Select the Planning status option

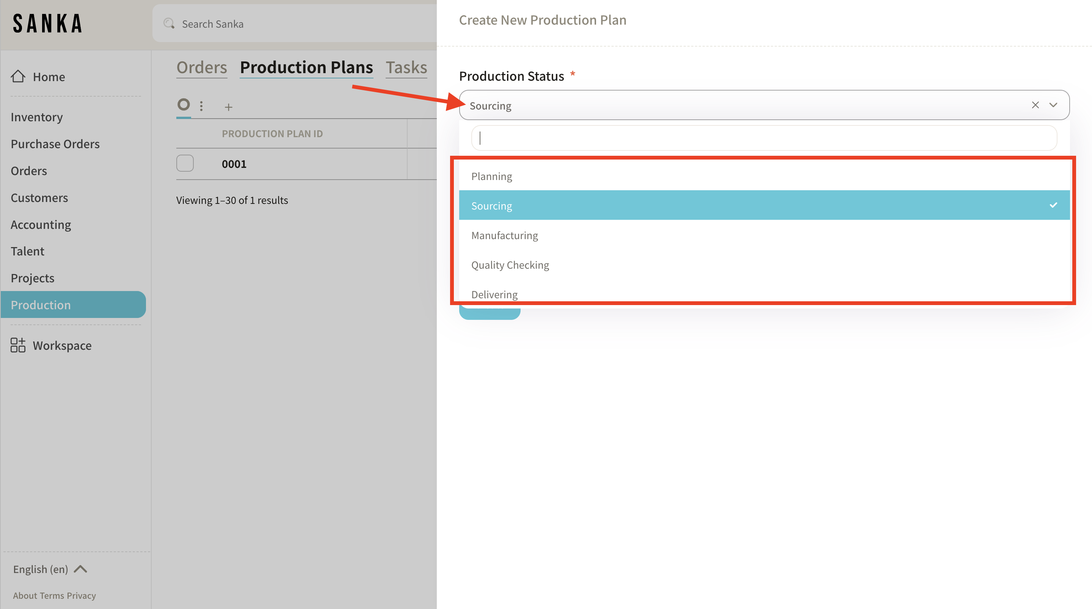click(x=492, y=176)
